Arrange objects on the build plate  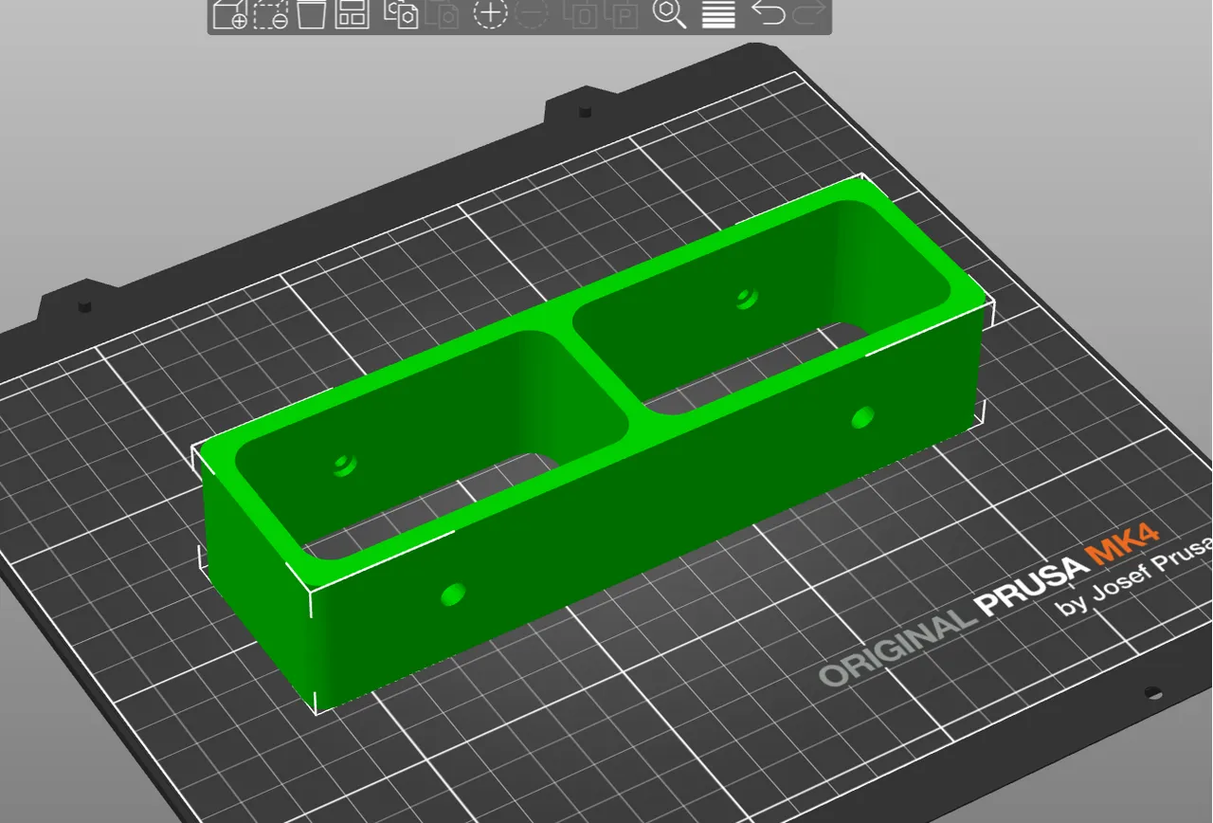(x=353, y=14)
